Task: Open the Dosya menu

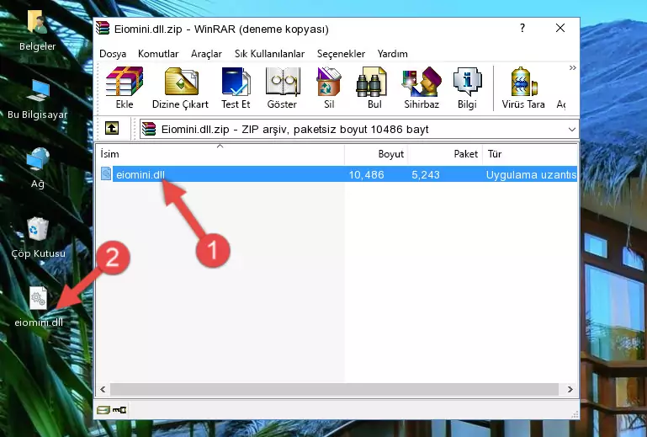Action: [113, 54]
